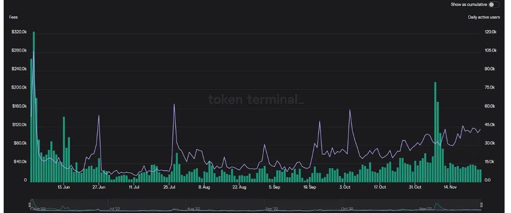Viewport: 511px width, 213px height.
Task: Grab the right handle of range navigator
Action: [481, 204]
